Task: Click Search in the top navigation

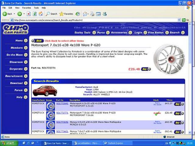Action: point(177,33)
